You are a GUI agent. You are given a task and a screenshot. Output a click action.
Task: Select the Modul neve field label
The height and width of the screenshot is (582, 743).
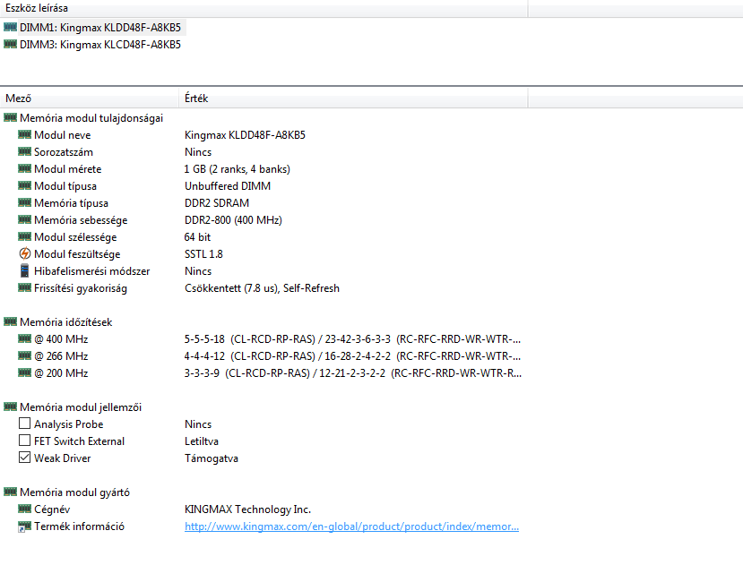tap(62, 135)
